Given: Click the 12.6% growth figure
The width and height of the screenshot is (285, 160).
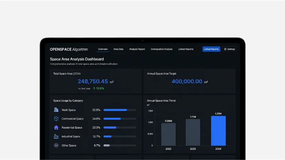Looking at the screenshot, I should tap(100, 88).
